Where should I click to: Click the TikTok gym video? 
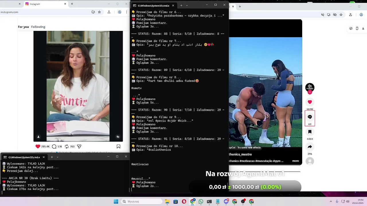(265, 92)
